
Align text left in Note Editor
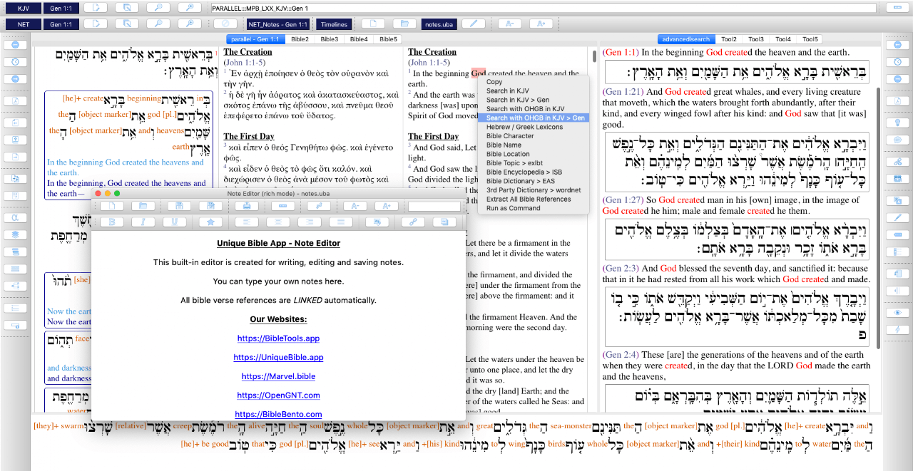click(247, 222)
